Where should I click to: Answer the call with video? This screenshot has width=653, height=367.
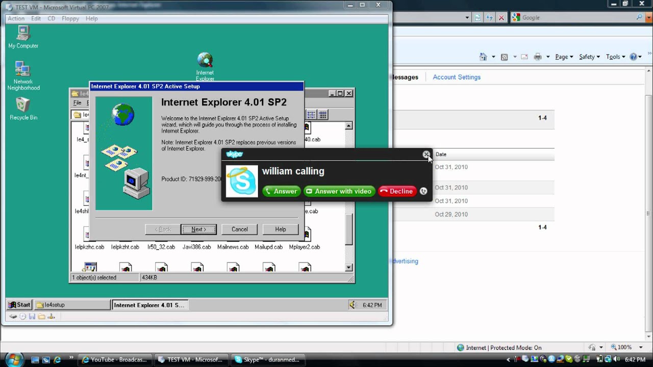339,191
